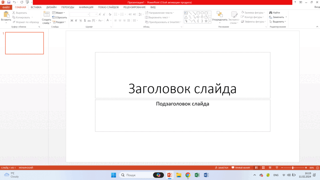Open change case Aa dropdown
320x180 pixels.
(100, 20)
